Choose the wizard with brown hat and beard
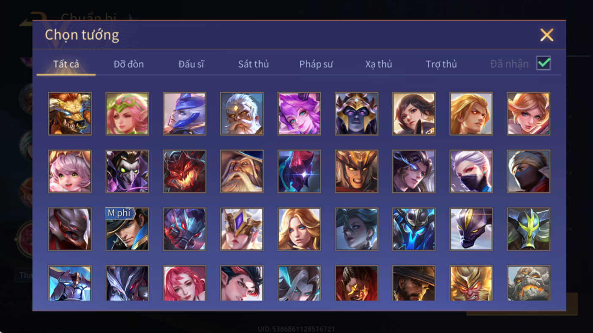Viewport: 593px width, 333px height. tap(242, 171)
